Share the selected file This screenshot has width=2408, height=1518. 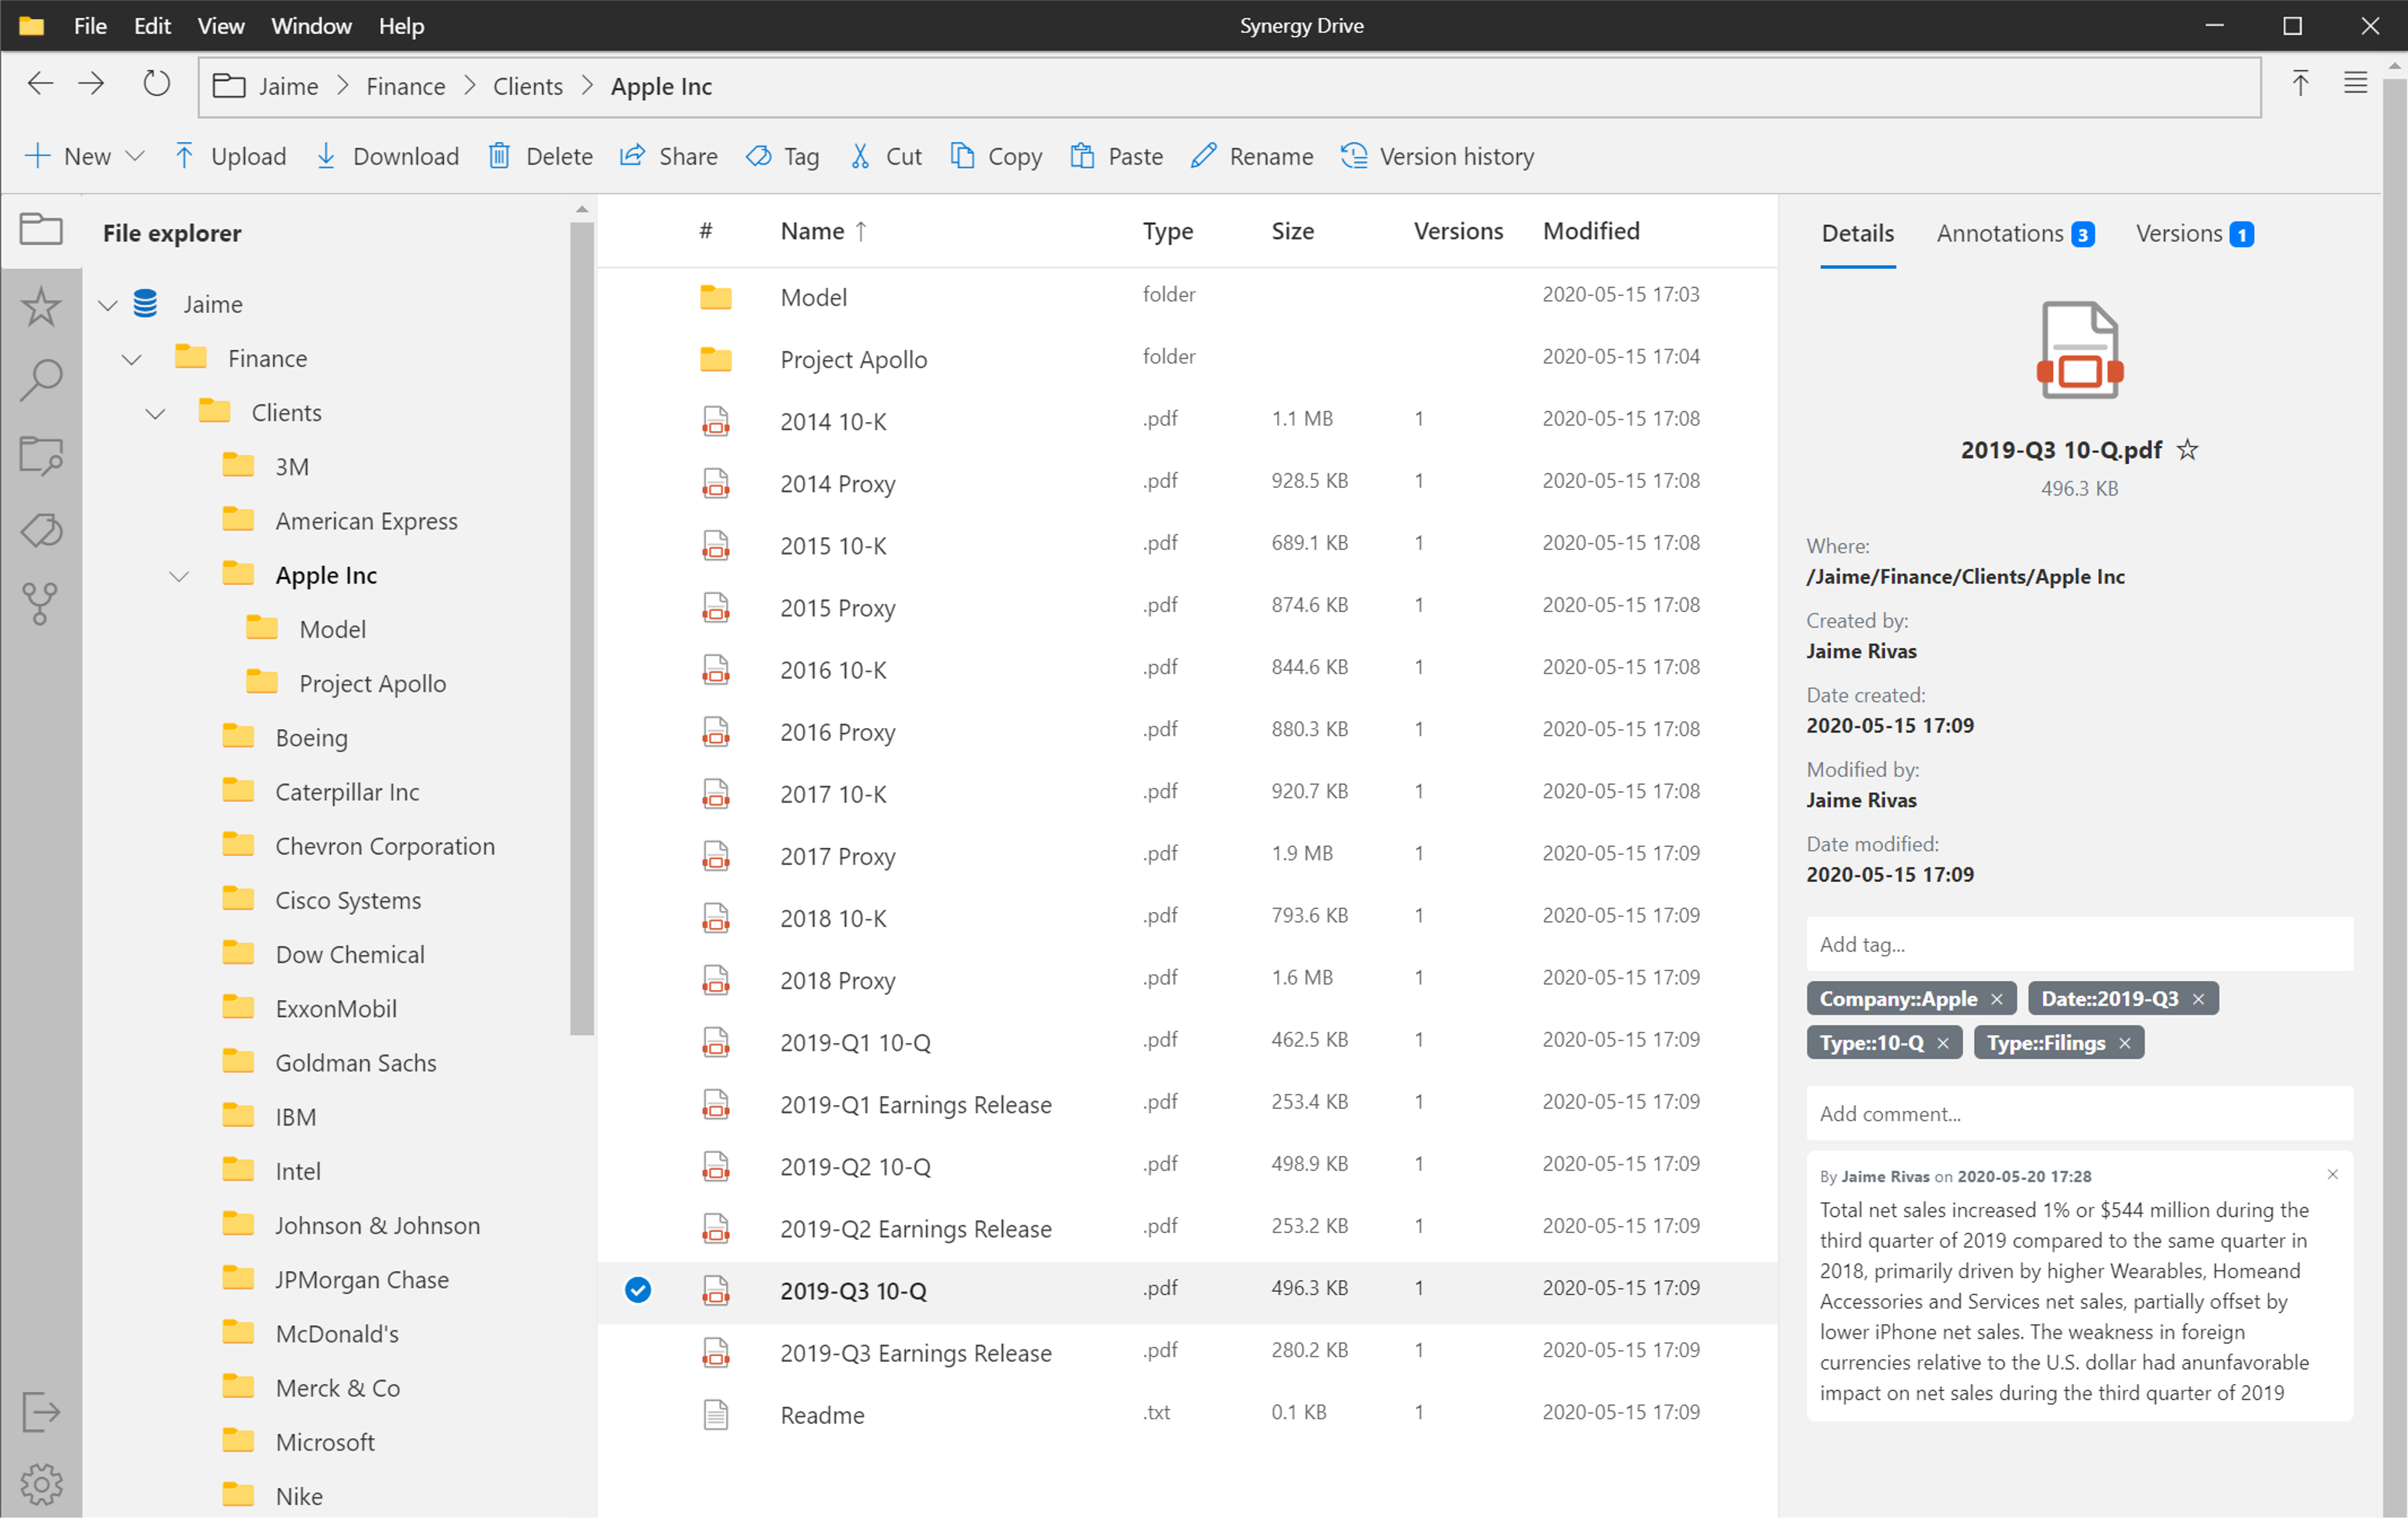(669, 156)
